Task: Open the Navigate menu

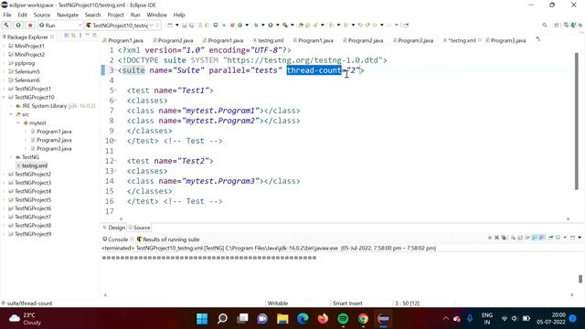Action: click(68, 15)
